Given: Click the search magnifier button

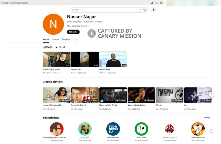Looking at the screenshot, I should click(144, 10).
